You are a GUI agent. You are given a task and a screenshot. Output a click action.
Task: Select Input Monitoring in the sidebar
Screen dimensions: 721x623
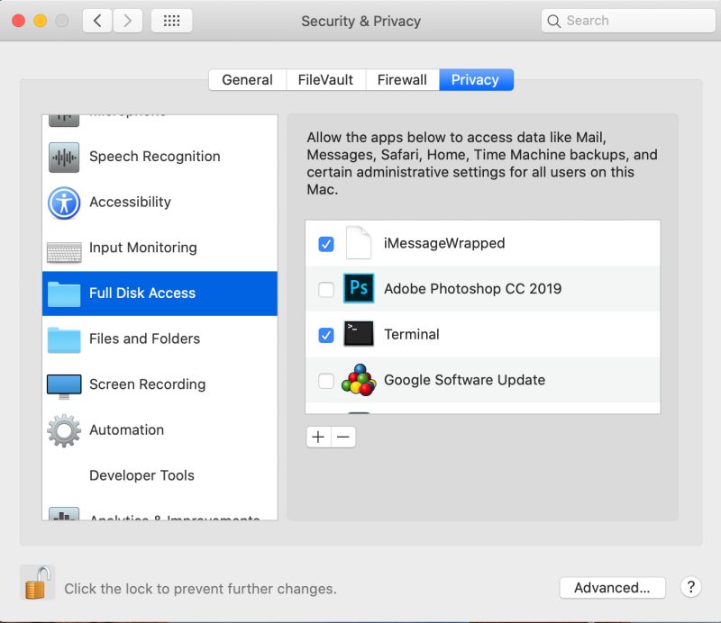pos(145,248)
